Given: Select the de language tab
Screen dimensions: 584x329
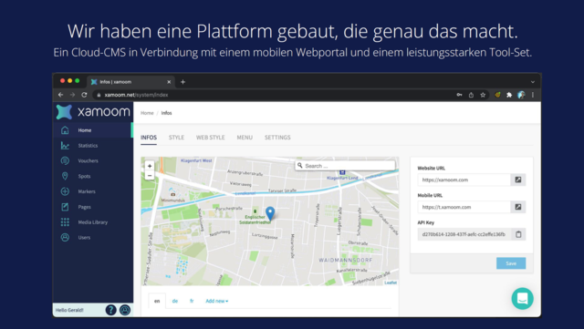Looking at the screenshot, I should click(x=175, y=301).
